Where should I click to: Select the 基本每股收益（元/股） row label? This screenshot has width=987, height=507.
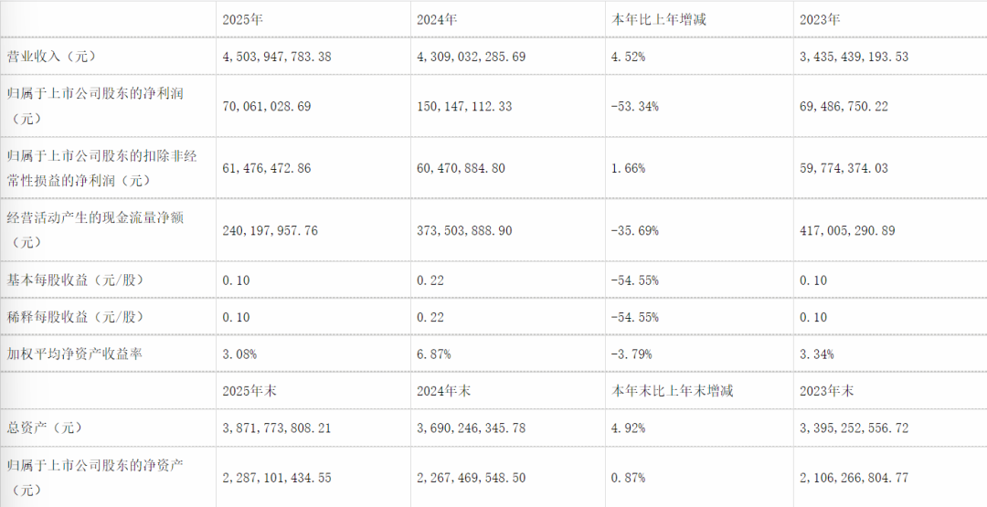point(76,280)
